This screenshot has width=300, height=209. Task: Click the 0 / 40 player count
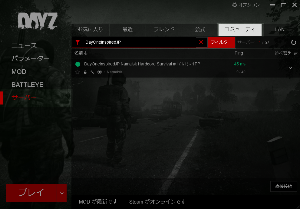[241, 72]
